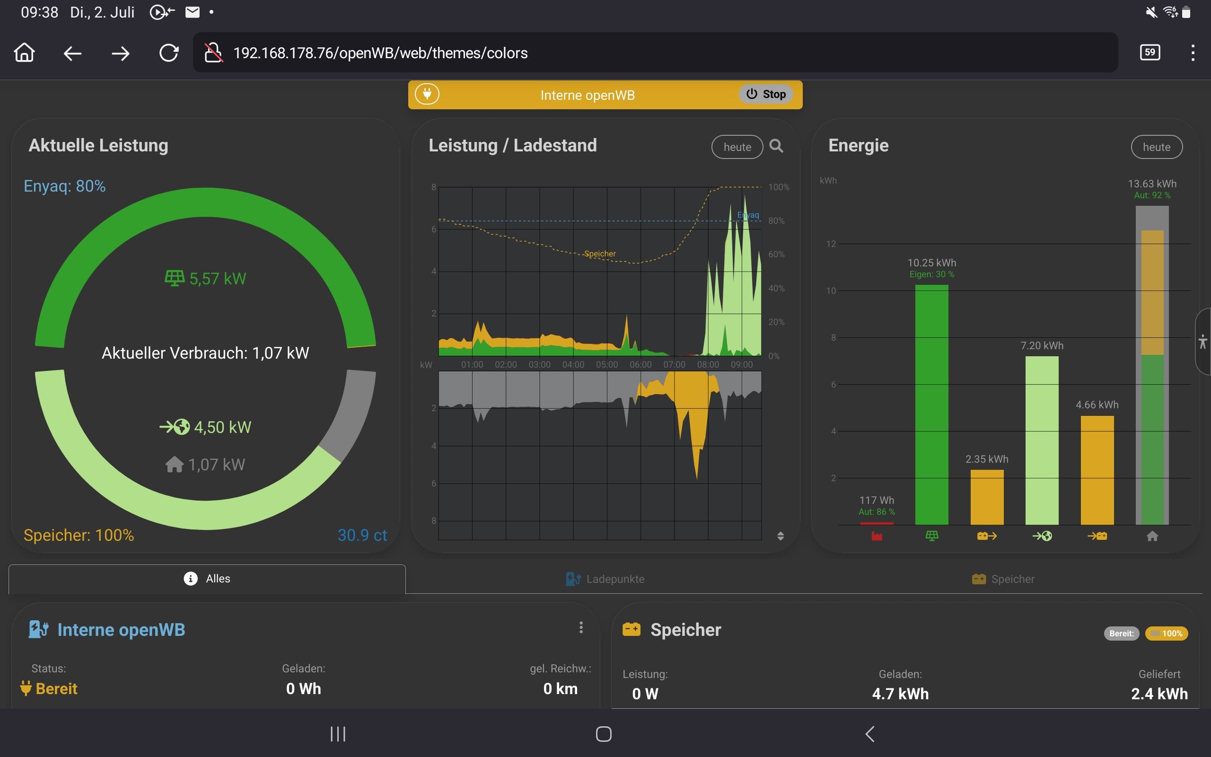Click the magnifier zoom icon on the Leistung graph

(x=776, y=146)
